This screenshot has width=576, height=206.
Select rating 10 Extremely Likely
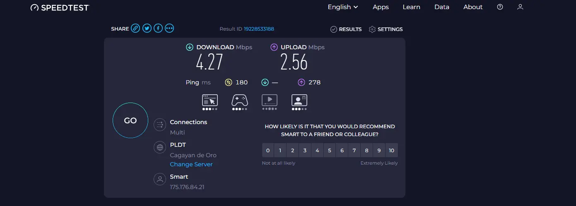click(x=392, y=151)
